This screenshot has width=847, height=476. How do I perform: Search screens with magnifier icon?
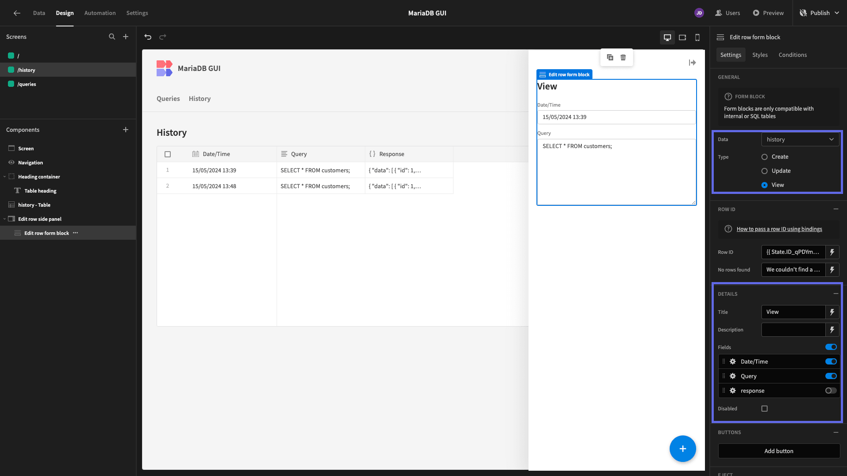coord(112,37)
